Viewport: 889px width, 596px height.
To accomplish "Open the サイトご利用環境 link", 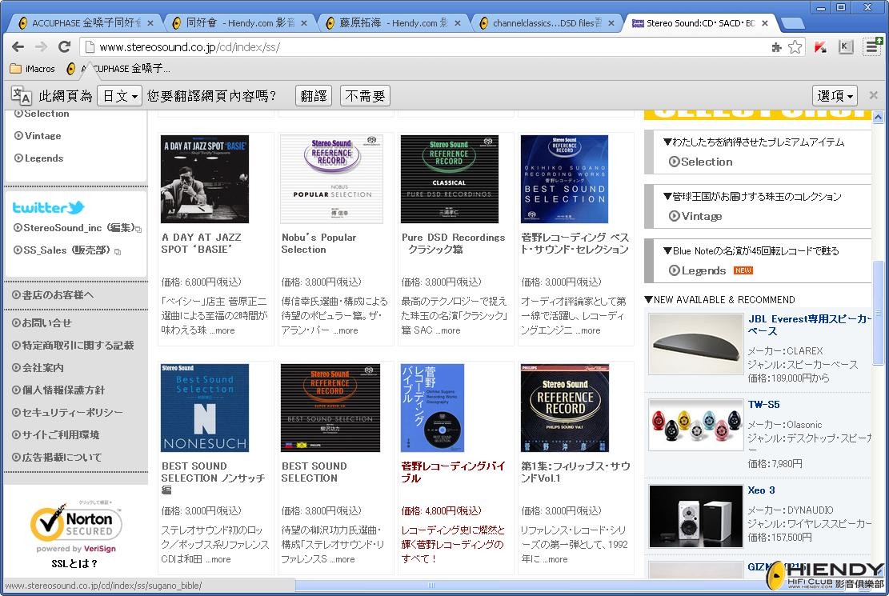I will [55, 435].
